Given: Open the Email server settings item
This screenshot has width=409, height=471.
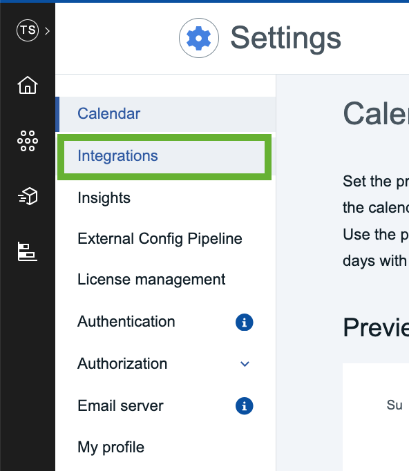Looking at the screenshot, I should pos(166,406).
